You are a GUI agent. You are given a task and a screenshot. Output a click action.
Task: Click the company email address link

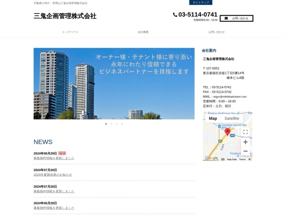[230, 97]
